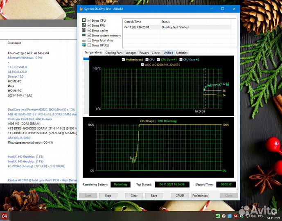This screenshot has width=282, height=221.
Task: Stop the stability test
Action: (108, 196)
